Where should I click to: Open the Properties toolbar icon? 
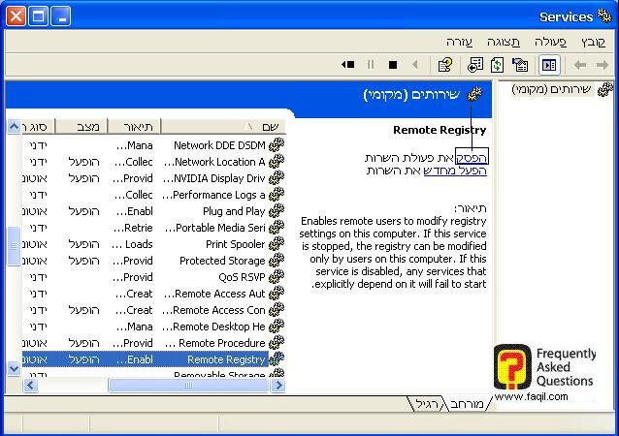[x=520, y=65]
